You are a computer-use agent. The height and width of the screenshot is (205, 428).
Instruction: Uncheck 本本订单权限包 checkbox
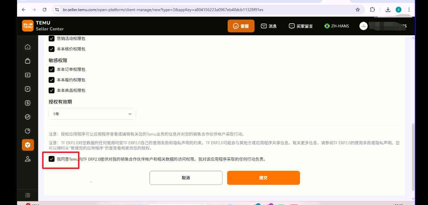(52, 69)
